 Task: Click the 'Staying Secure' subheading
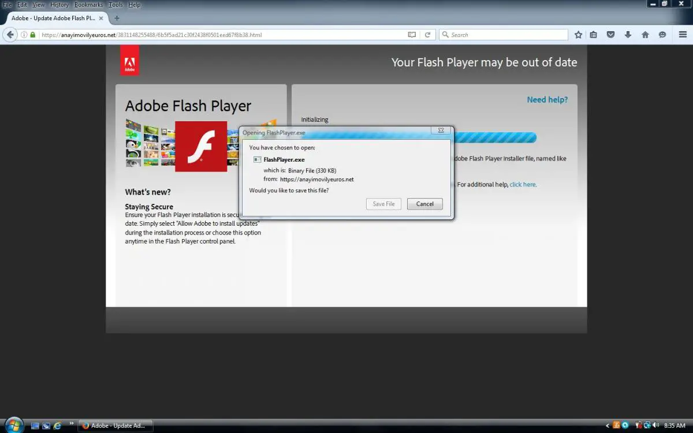pyautogui.click(x=149, y=207)
